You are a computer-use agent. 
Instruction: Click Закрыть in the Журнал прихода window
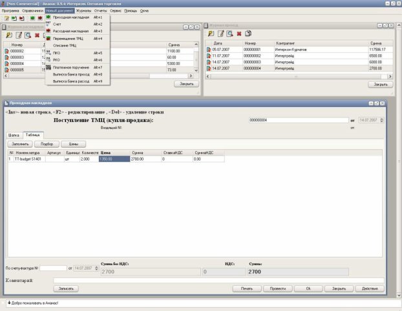[381, 85]
